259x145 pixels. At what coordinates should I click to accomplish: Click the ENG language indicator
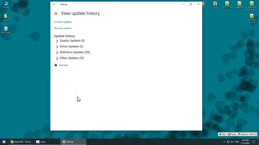click(237, 142)
